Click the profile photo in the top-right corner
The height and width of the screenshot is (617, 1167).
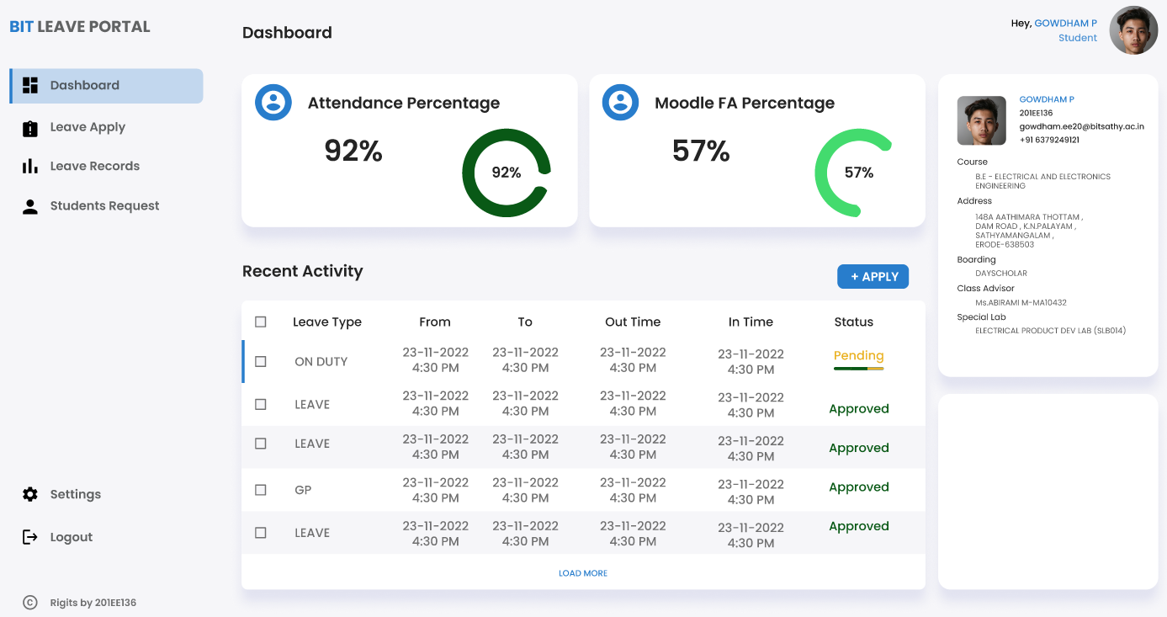tap(1133, 29)
